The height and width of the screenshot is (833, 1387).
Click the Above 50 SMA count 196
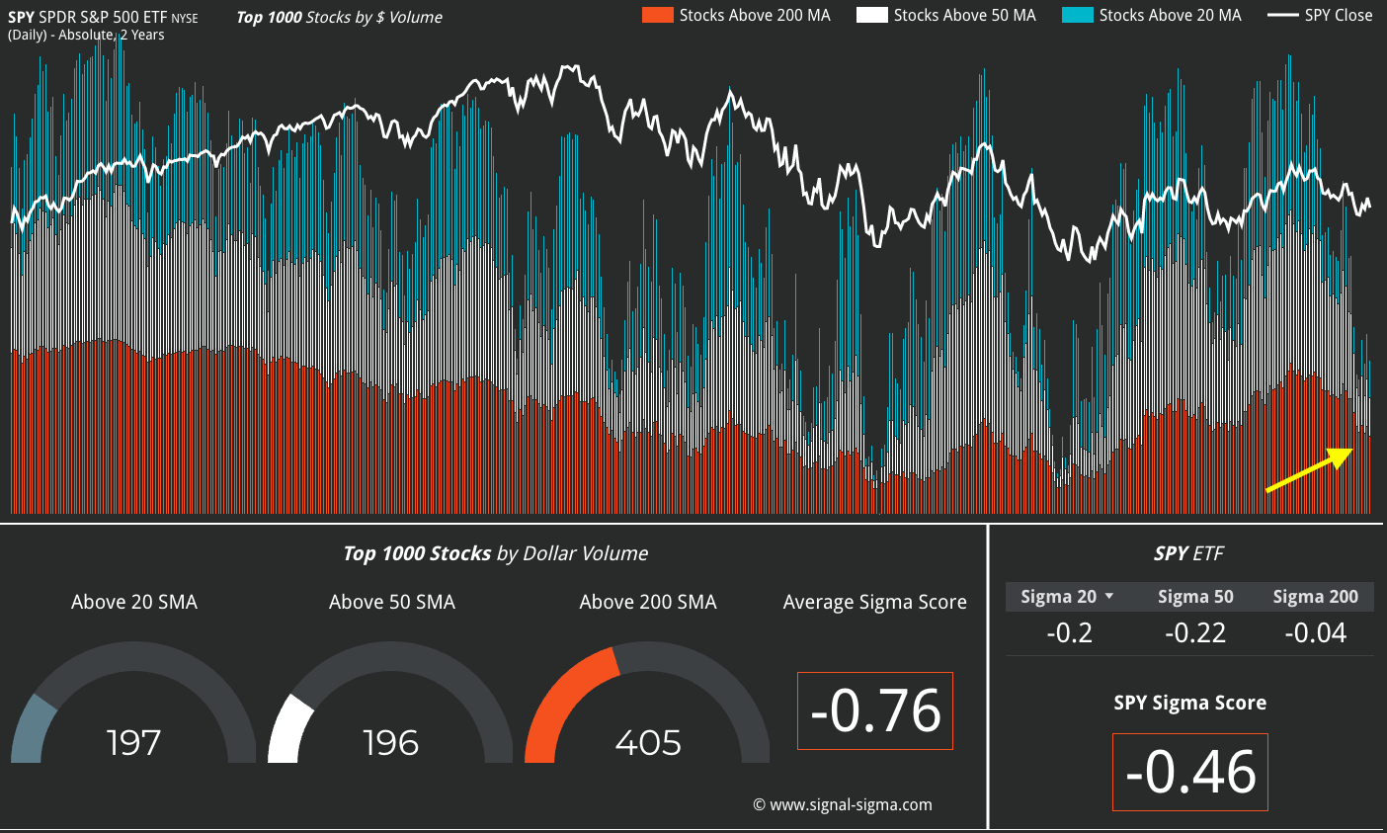pos(390,743)
